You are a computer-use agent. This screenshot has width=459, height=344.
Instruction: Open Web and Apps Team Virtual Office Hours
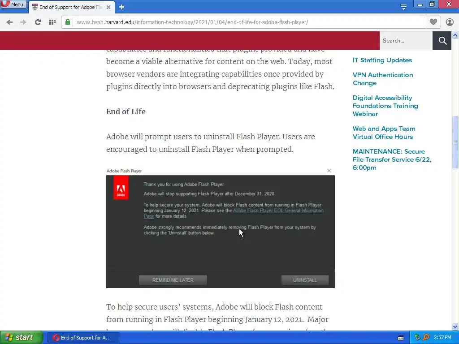(x=384, y=133)
